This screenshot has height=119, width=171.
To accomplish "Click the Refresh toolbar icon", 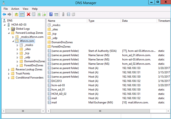I will [39, 14].
